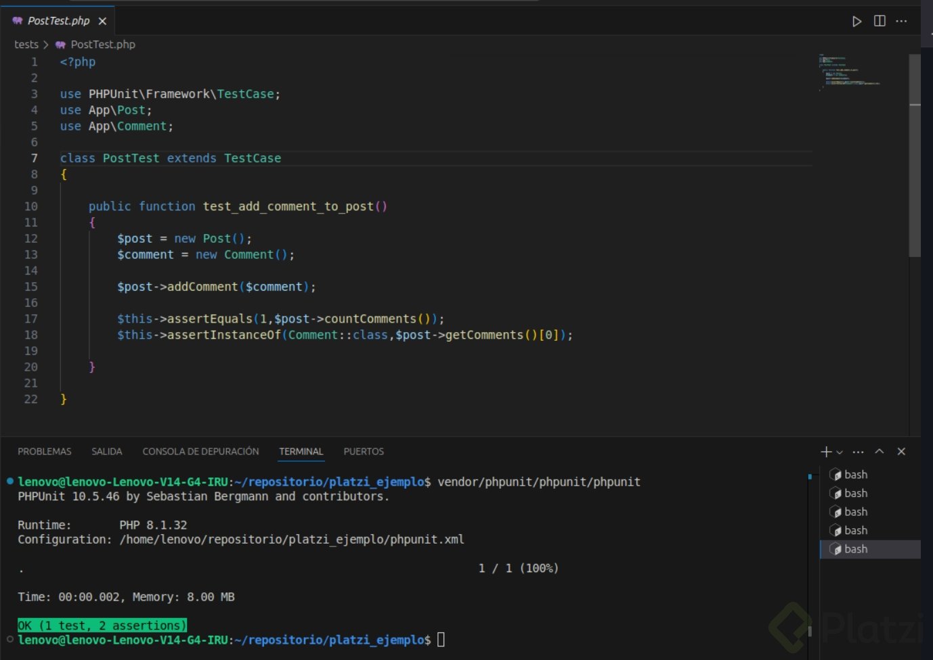The image size is (933, 660).
Task: Close the PostTest.php editor tab
Action: (x=102, y=21)
